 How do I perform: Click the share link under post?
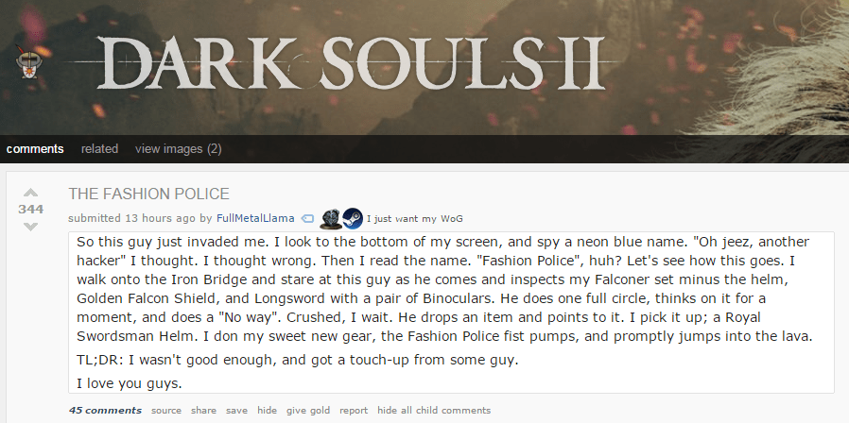(x=203, y=411)
